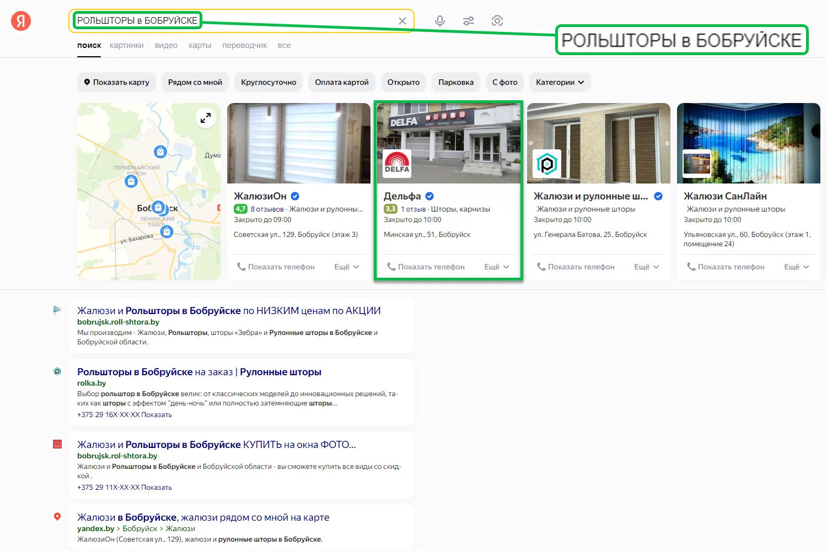Switch to the картинки tab

click(126, 45)
